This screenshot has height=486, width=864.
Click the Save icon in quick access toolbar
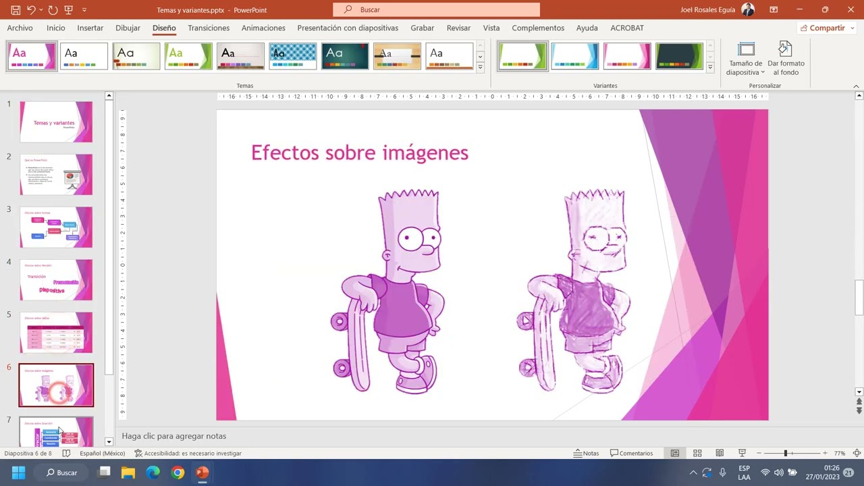[x=16, y=10]
